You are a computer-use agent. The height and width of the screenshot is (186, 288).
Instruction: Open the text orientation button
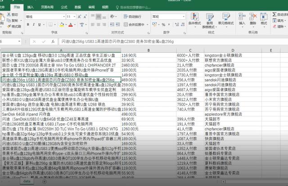pyautogui.click(x=113, y=17)
